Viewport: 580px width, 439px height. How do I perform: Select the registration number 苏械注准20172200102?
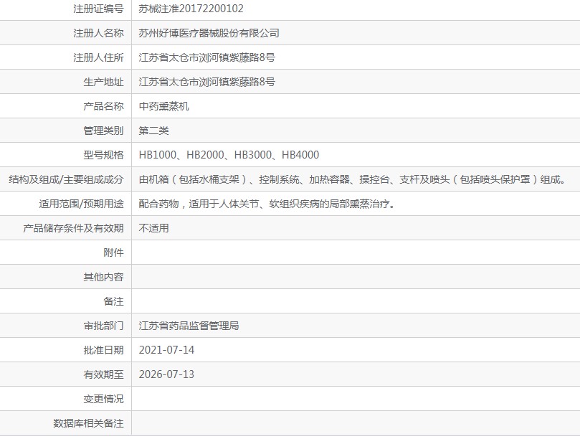click(191, 9)
